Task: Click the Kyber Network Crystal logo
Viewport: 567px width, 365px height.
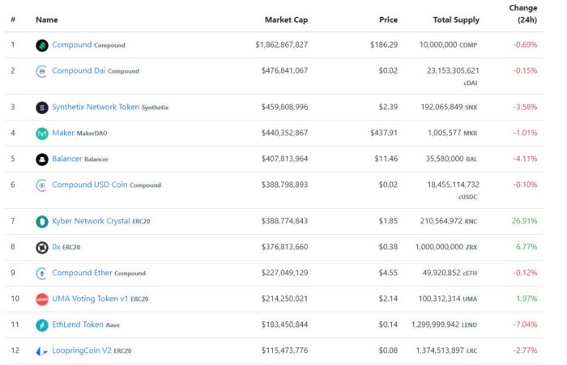Action: tap(42, 222)
